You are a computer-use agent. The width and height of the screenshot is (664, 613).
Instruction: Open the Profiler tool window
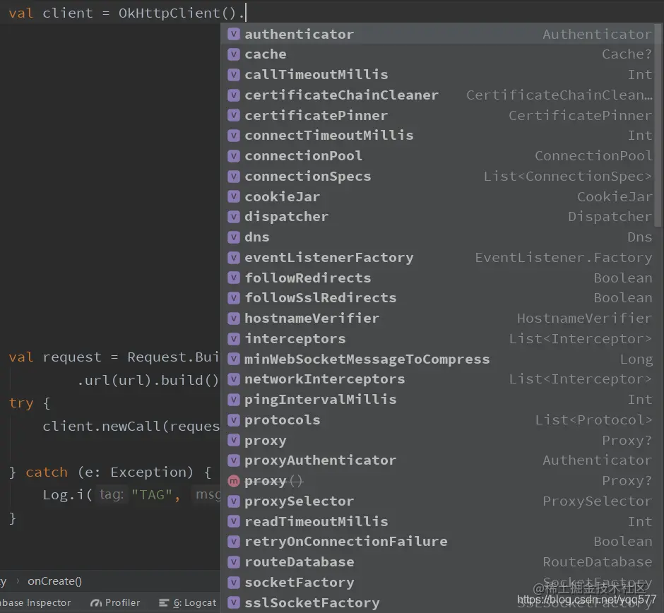coord(115,602)
